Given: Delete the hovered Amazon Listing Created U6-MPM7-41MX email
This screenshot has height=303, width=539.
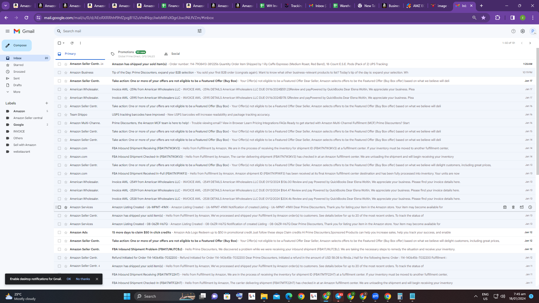Looking at the screenshot, I should pos(513,207).
